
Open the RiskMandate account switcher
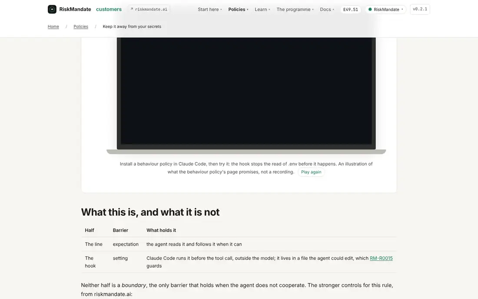tap(385, 10)
